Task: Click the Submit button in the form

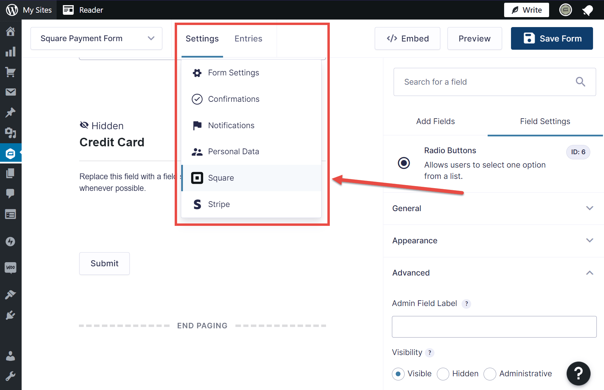Action: pos(104,264)
